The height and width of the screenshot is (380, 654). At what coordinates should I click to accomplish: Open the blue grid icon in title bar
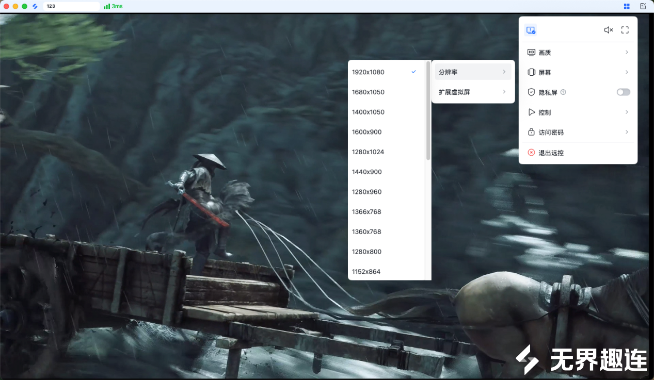(627, 6)
